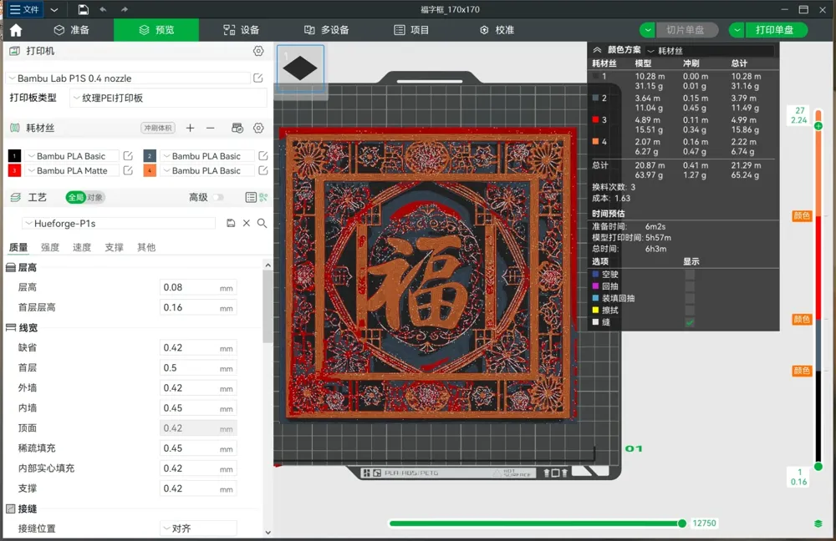Toggle the 高级 advanced switch
The width and height of the screenshot is (836, 541).
coord(218,198)
